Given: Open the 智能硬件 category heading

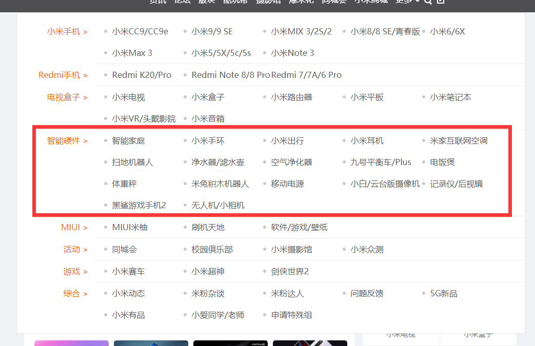Looking at the screenshot, I should 67,141.
